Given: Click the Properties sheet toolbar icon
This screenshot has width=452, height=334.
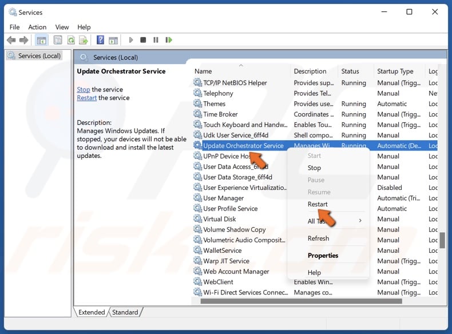Looking at the screenshot, I should (x=58, y=40).
